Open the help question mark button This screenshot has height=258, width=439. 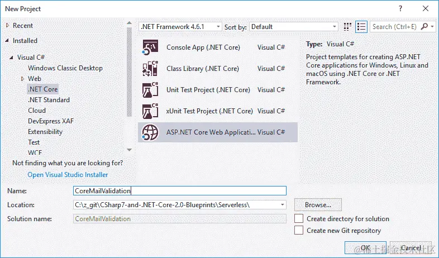[400, 9]
